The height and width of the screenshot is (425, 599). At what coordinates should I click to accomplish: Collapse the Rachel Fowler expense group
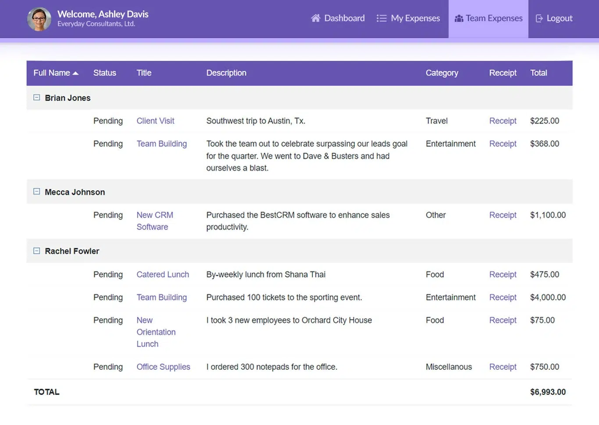coord(36,251)
